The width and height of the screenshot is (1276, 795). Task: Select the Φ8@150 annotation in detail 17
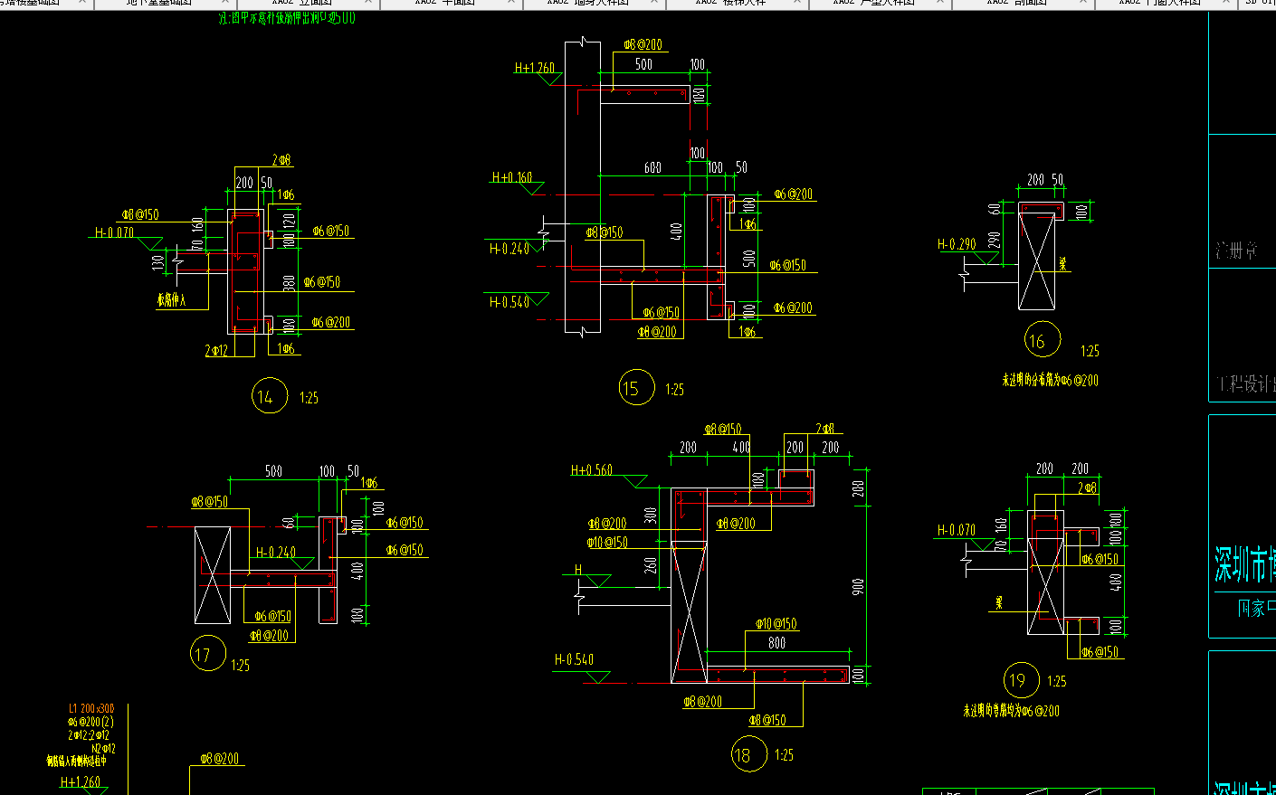[209, 502]
